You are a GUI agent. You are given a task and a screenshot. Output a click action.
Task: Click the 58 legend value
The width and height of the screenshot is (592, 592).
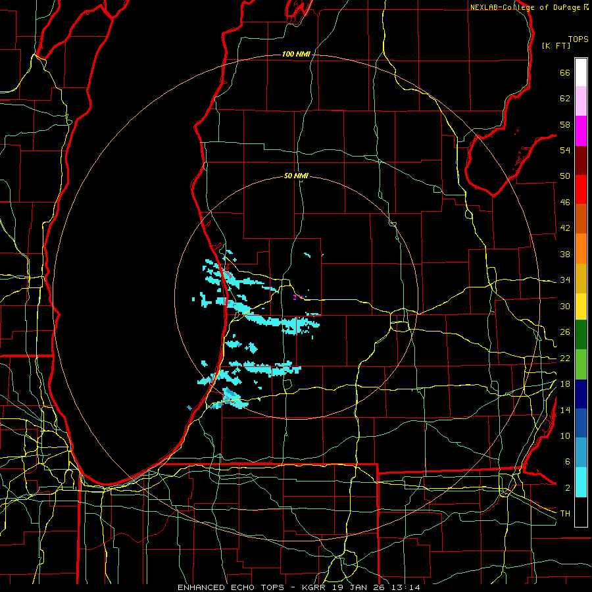click(565, 124)
